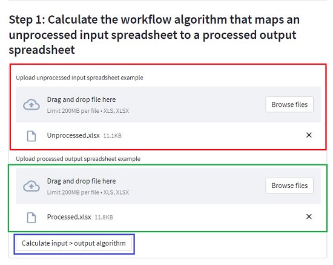Click the 'Upload unprocessed input spreadsheet example' label
This screenshot has width=333, height=265.
tap(79, 78)
